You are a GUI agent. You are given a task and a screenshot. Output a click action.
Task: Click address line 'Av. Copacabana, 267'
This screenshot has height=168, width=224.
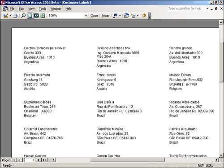pyautogui.click(x=185, y=107)
